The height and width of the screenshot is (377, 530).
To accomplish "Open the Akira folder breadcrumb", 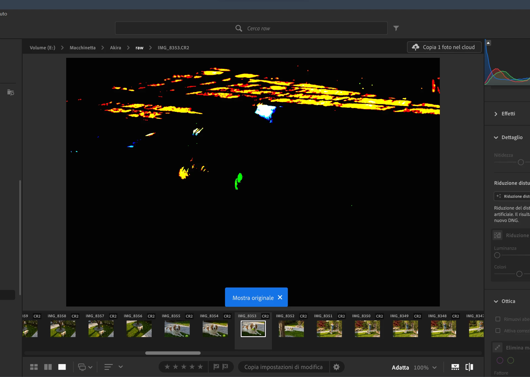I will click(x=115, y=48).
